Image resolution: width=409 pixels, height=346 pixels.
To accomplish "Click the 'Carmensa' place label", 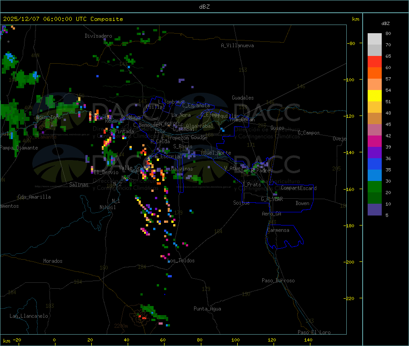I will (x=278, y=230).
